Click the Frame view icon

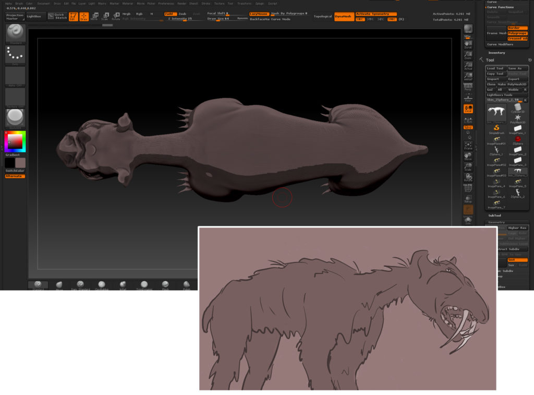[468, 145]
